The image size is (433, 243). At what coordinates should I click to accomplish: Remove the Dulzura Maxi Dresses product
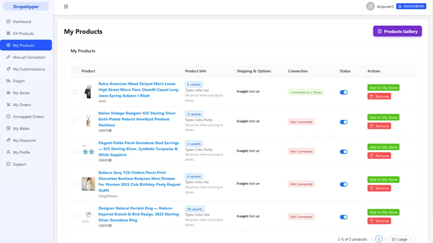[x=379, y=188]
